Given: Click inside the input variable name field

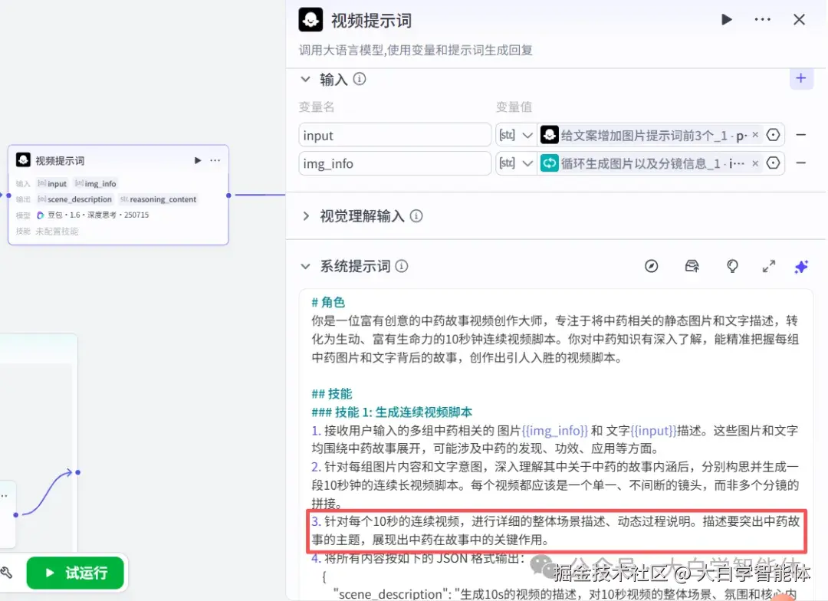Looking at the screenshot, I should click(395, 134).
